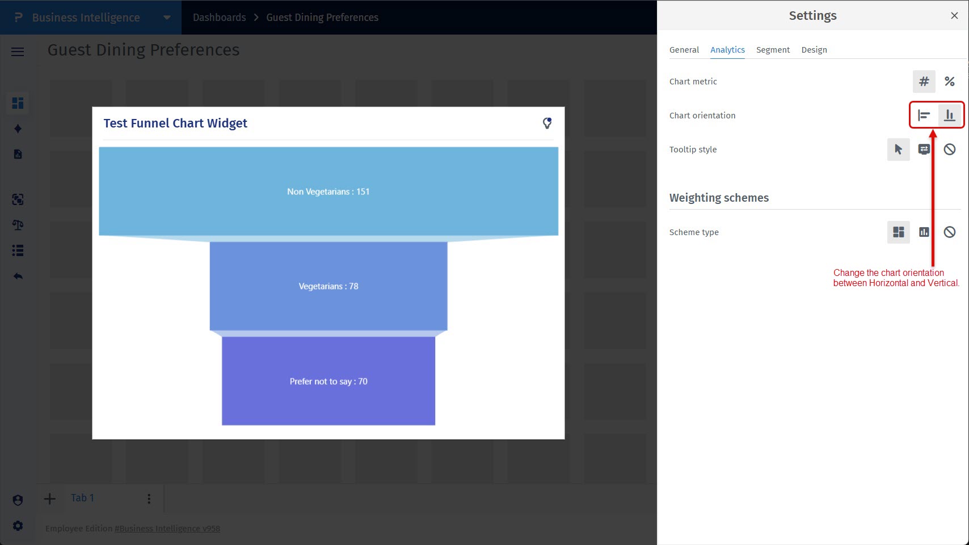Viewport: 969px width, 545px height.
Task: Open Tab 1 options via the three-dot menu
Action: pyautogui.click(x=149, y=498)
